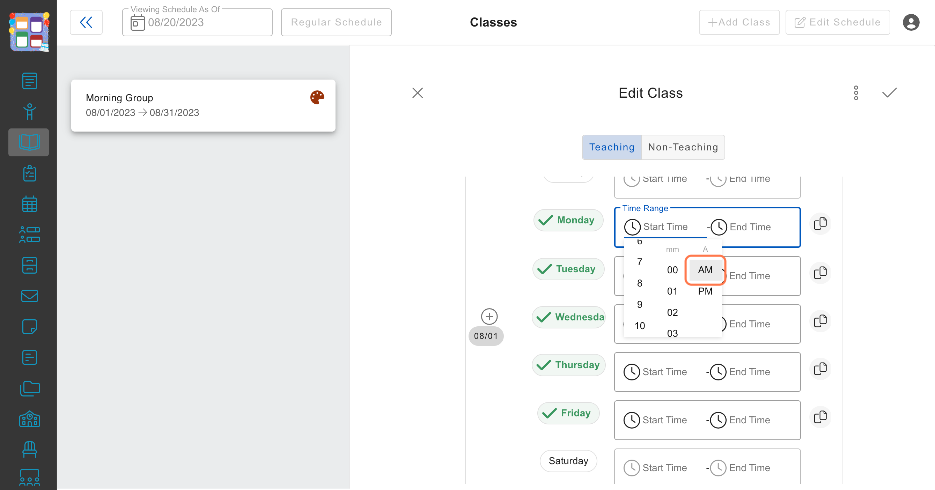The width and height of the screenshot is (935, 490).
Task: Close the Edit Class panel with X
Action: [418, 93]
